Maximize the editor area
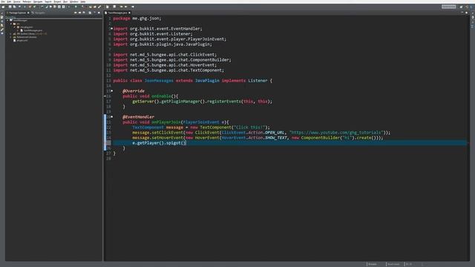 467,13
